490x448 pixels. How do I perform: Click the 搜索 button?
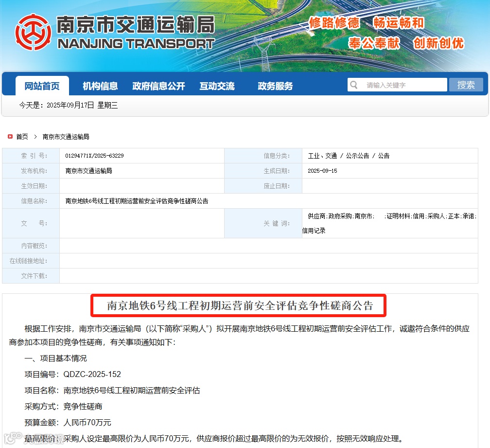466,85
